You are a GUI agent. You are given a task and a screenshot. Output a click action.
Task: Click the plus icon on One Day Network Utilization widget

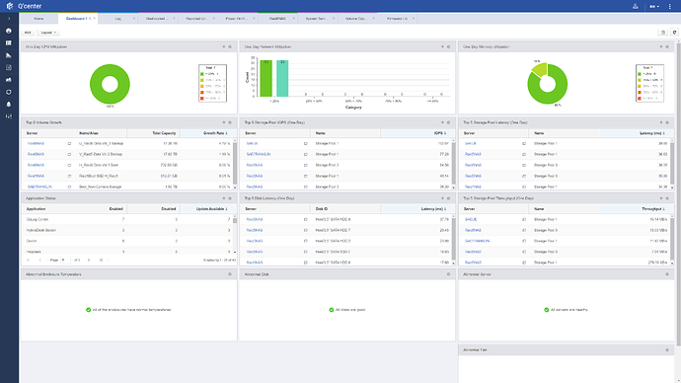click(442, 47)
